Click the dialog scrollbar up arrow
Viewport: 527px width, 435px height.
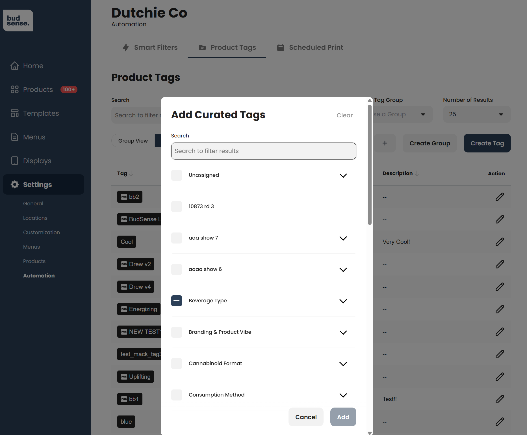point(370,100)
